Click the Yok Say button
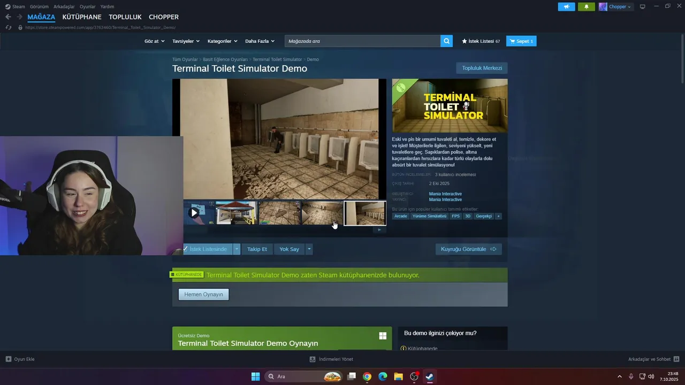Image resolution: width=685 pixels, height=385 pixels. click(x=289, y=249)
